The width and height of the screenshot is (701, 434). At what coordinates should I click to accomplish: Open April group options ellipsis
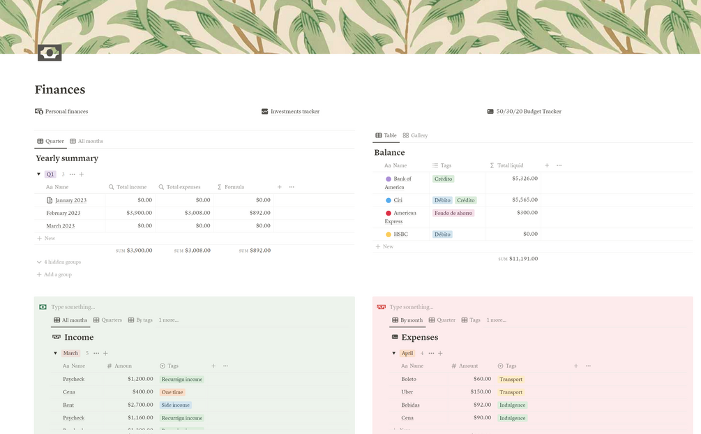(x=431, y=354)
